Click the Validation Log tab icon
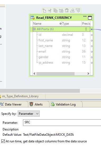101x158 pixels. point(53,104)
